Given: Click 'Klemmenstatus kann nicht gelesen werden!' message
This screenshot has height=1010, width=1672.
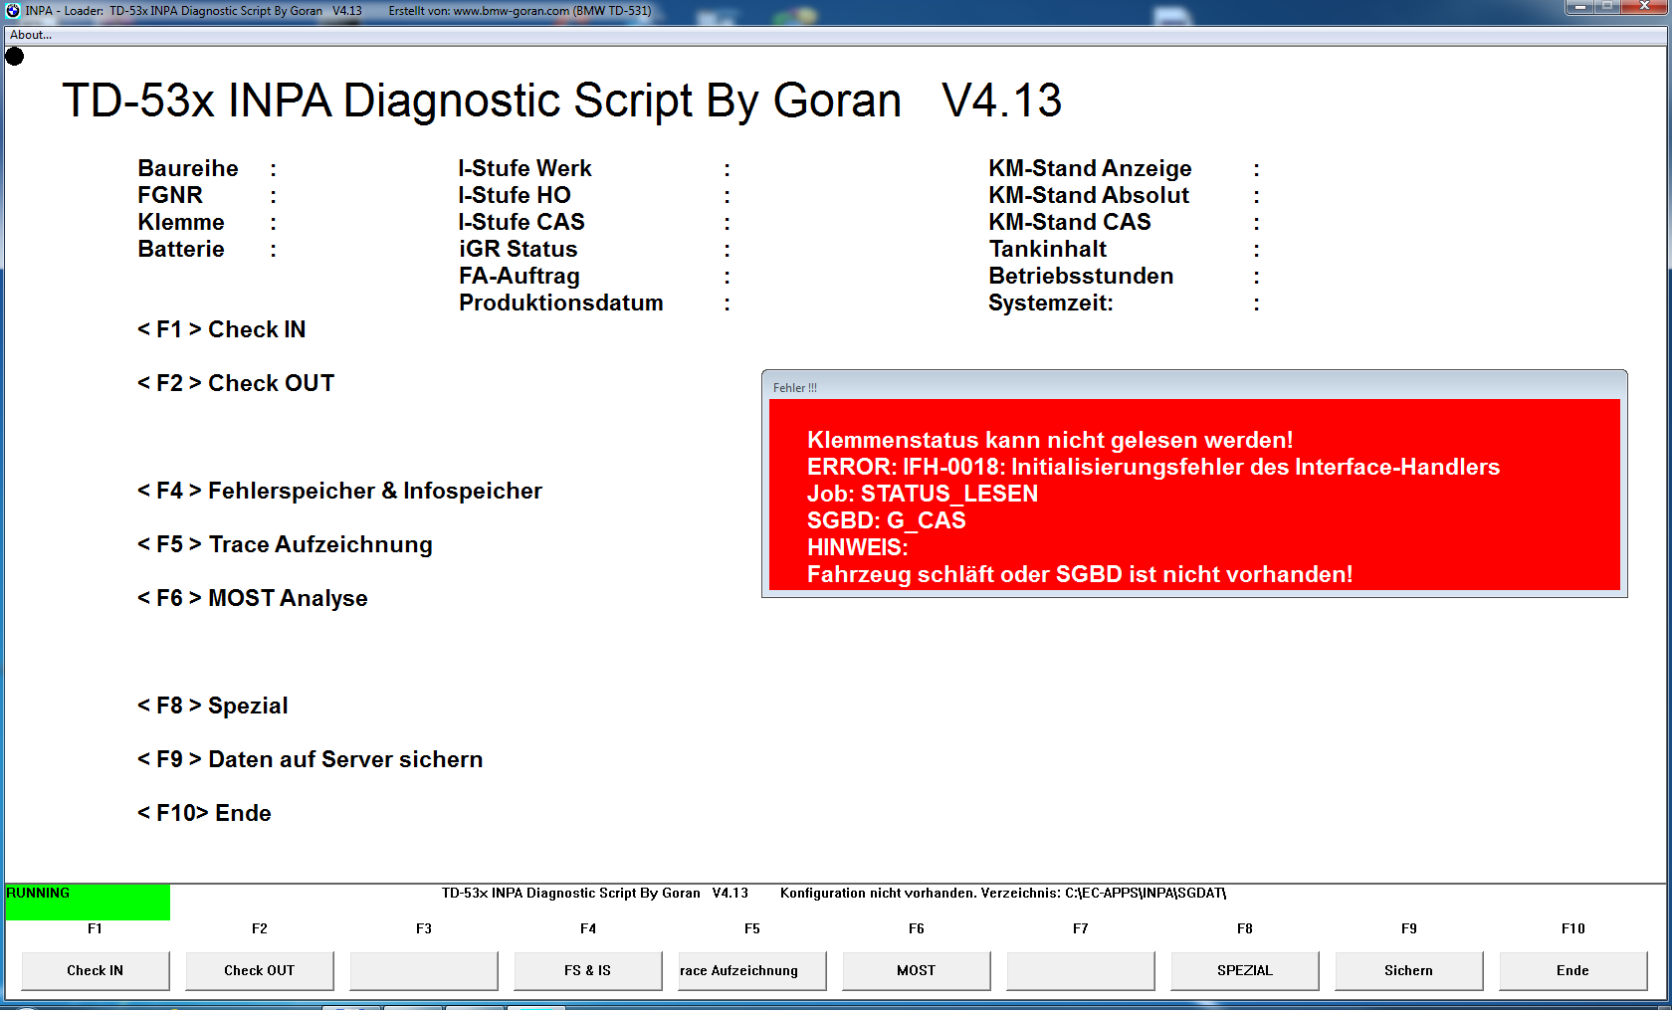Looking at the screenshot, I should pyautogui.click(x=1050, y=440).
